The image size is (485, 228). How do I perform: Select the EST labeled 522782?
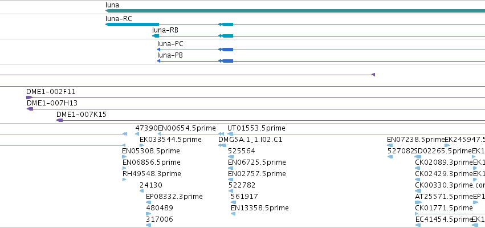coord(242,185)
